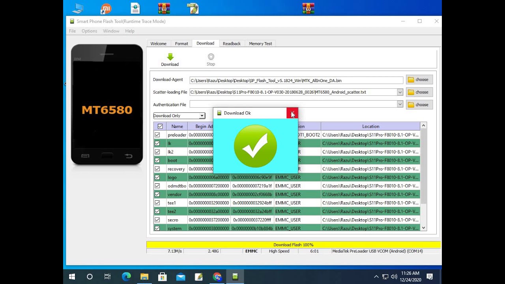Open Cortana search circle on the taskbar
Viewport: 505px width, 284px height.
point(90,277)
